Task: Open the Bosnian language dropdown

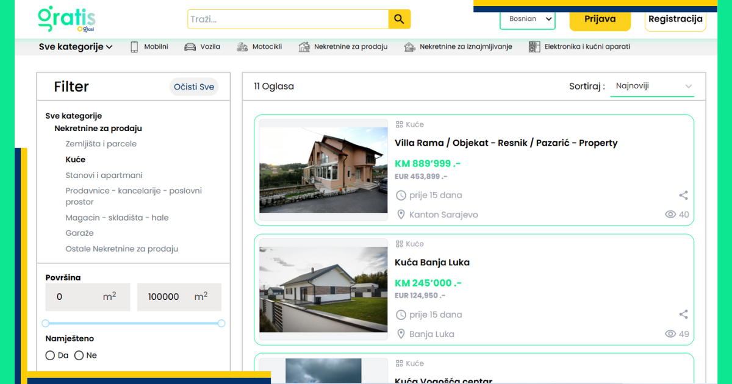Action: point(528,19)
